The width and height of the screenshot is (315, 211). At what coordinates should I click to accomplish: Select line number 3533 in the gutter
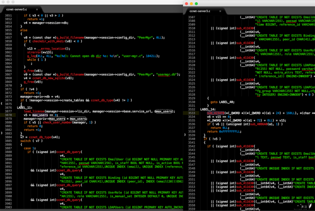point(192,113)
